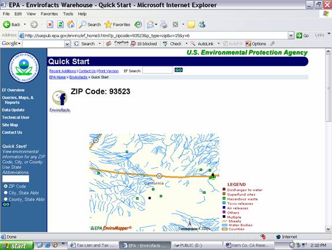332x250 pixels.
Task: Stop page loading with red X icon
Action: pos(50,25)
